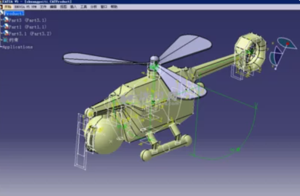Viewport: 300px width, 196px height.
Task: Expand the 约束 constraints branch
Action: pyautogui.click(x=1, y=40)
